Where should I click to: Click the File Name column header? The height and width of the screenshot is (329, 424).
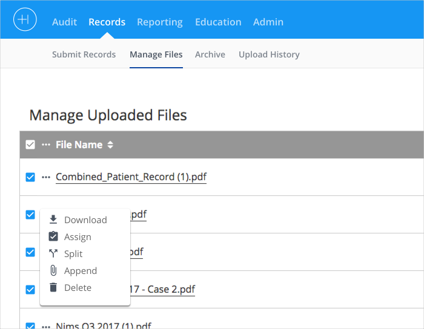(x=79, y=145)
